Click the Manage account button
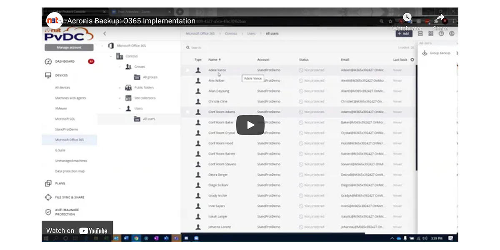This screenshot has height=250, width=500. click(69, 47)
